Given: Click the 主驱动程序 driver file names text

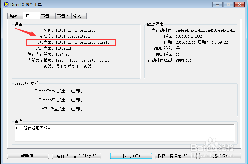Looking at the screenshot, I should 206,30.
